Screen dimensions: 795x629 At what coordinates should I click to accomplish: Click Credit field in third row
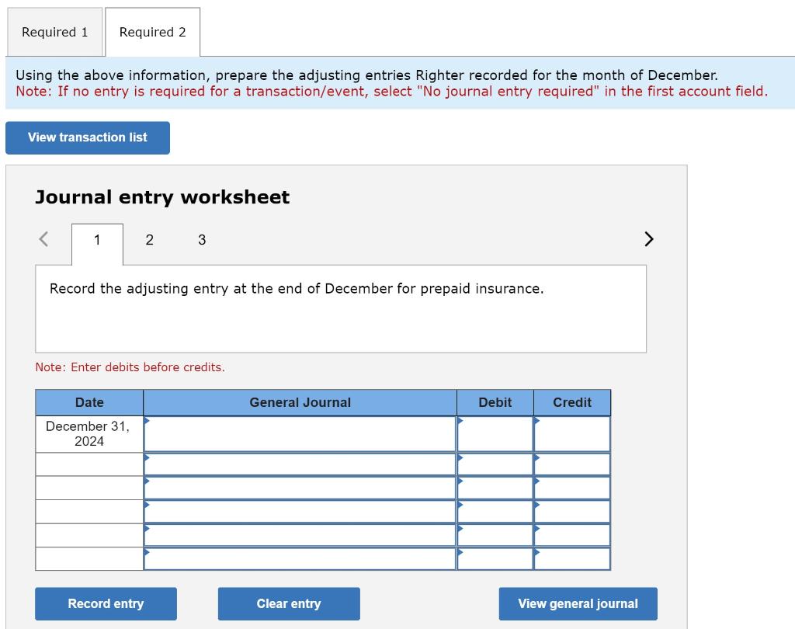572,488
